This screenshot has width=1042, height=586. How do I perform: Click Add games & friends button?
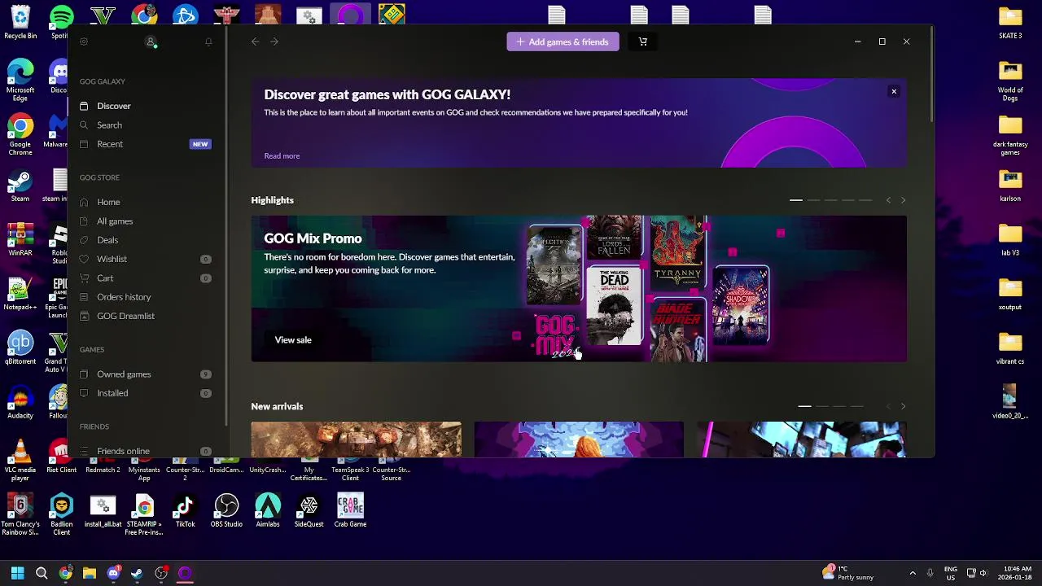pyautogui.click(x=563, y=42)
